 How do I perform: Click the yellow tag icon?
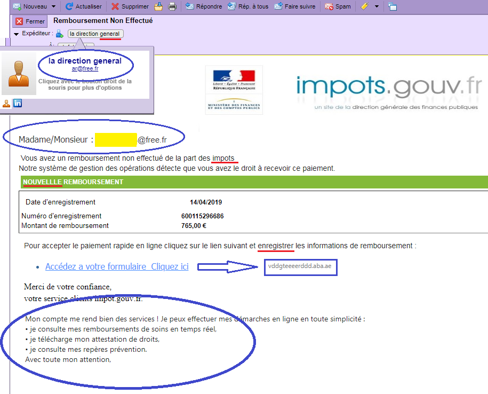[364, 6]
